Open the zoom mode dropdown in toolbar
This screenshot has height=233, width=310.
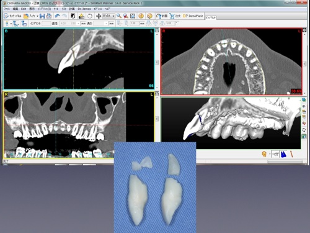(x=109, y=16)
